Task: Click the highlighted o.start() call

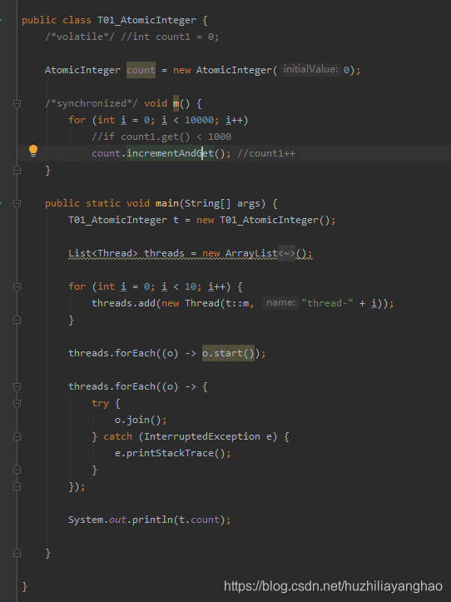Action: tap(228, 353)
